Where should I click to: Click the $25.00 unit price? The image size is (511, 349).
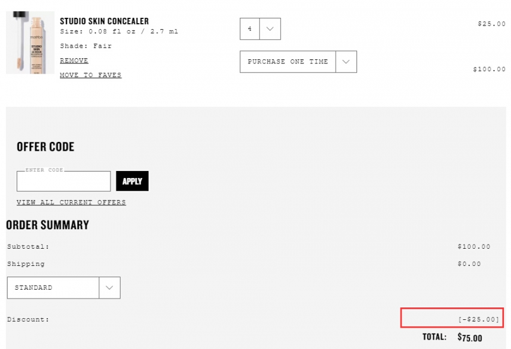click(492, 24)
